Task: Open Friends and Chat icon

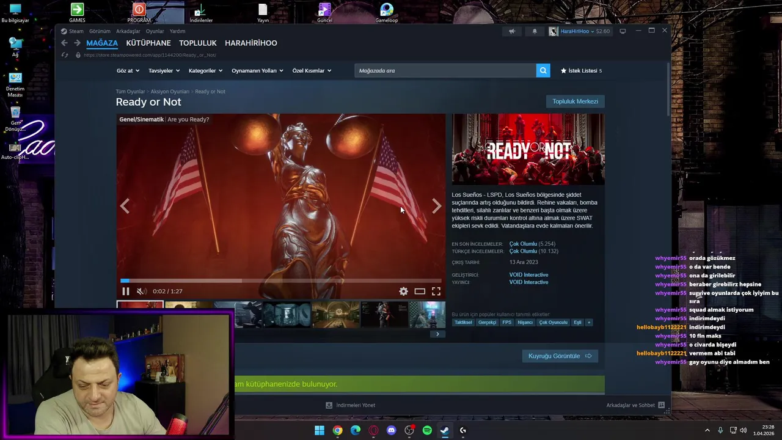Action: click(661, 405)
